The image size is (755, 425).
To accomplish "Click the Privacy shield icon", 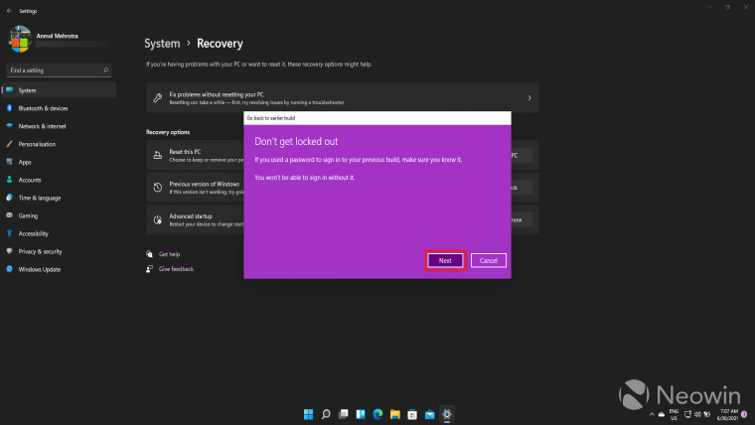I will click(x=9, y=251).
